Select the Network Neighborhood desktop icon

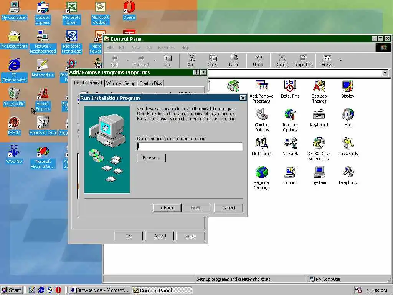[43, 42]
